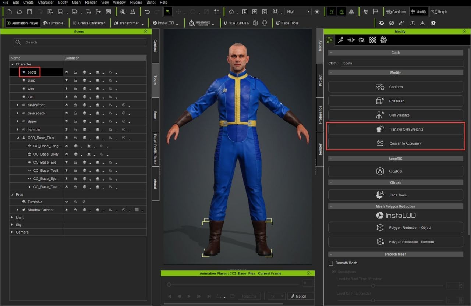
Task: Click the atom-shaped physics tab icon
Action: pyautogui.click(x=383, y=40)
